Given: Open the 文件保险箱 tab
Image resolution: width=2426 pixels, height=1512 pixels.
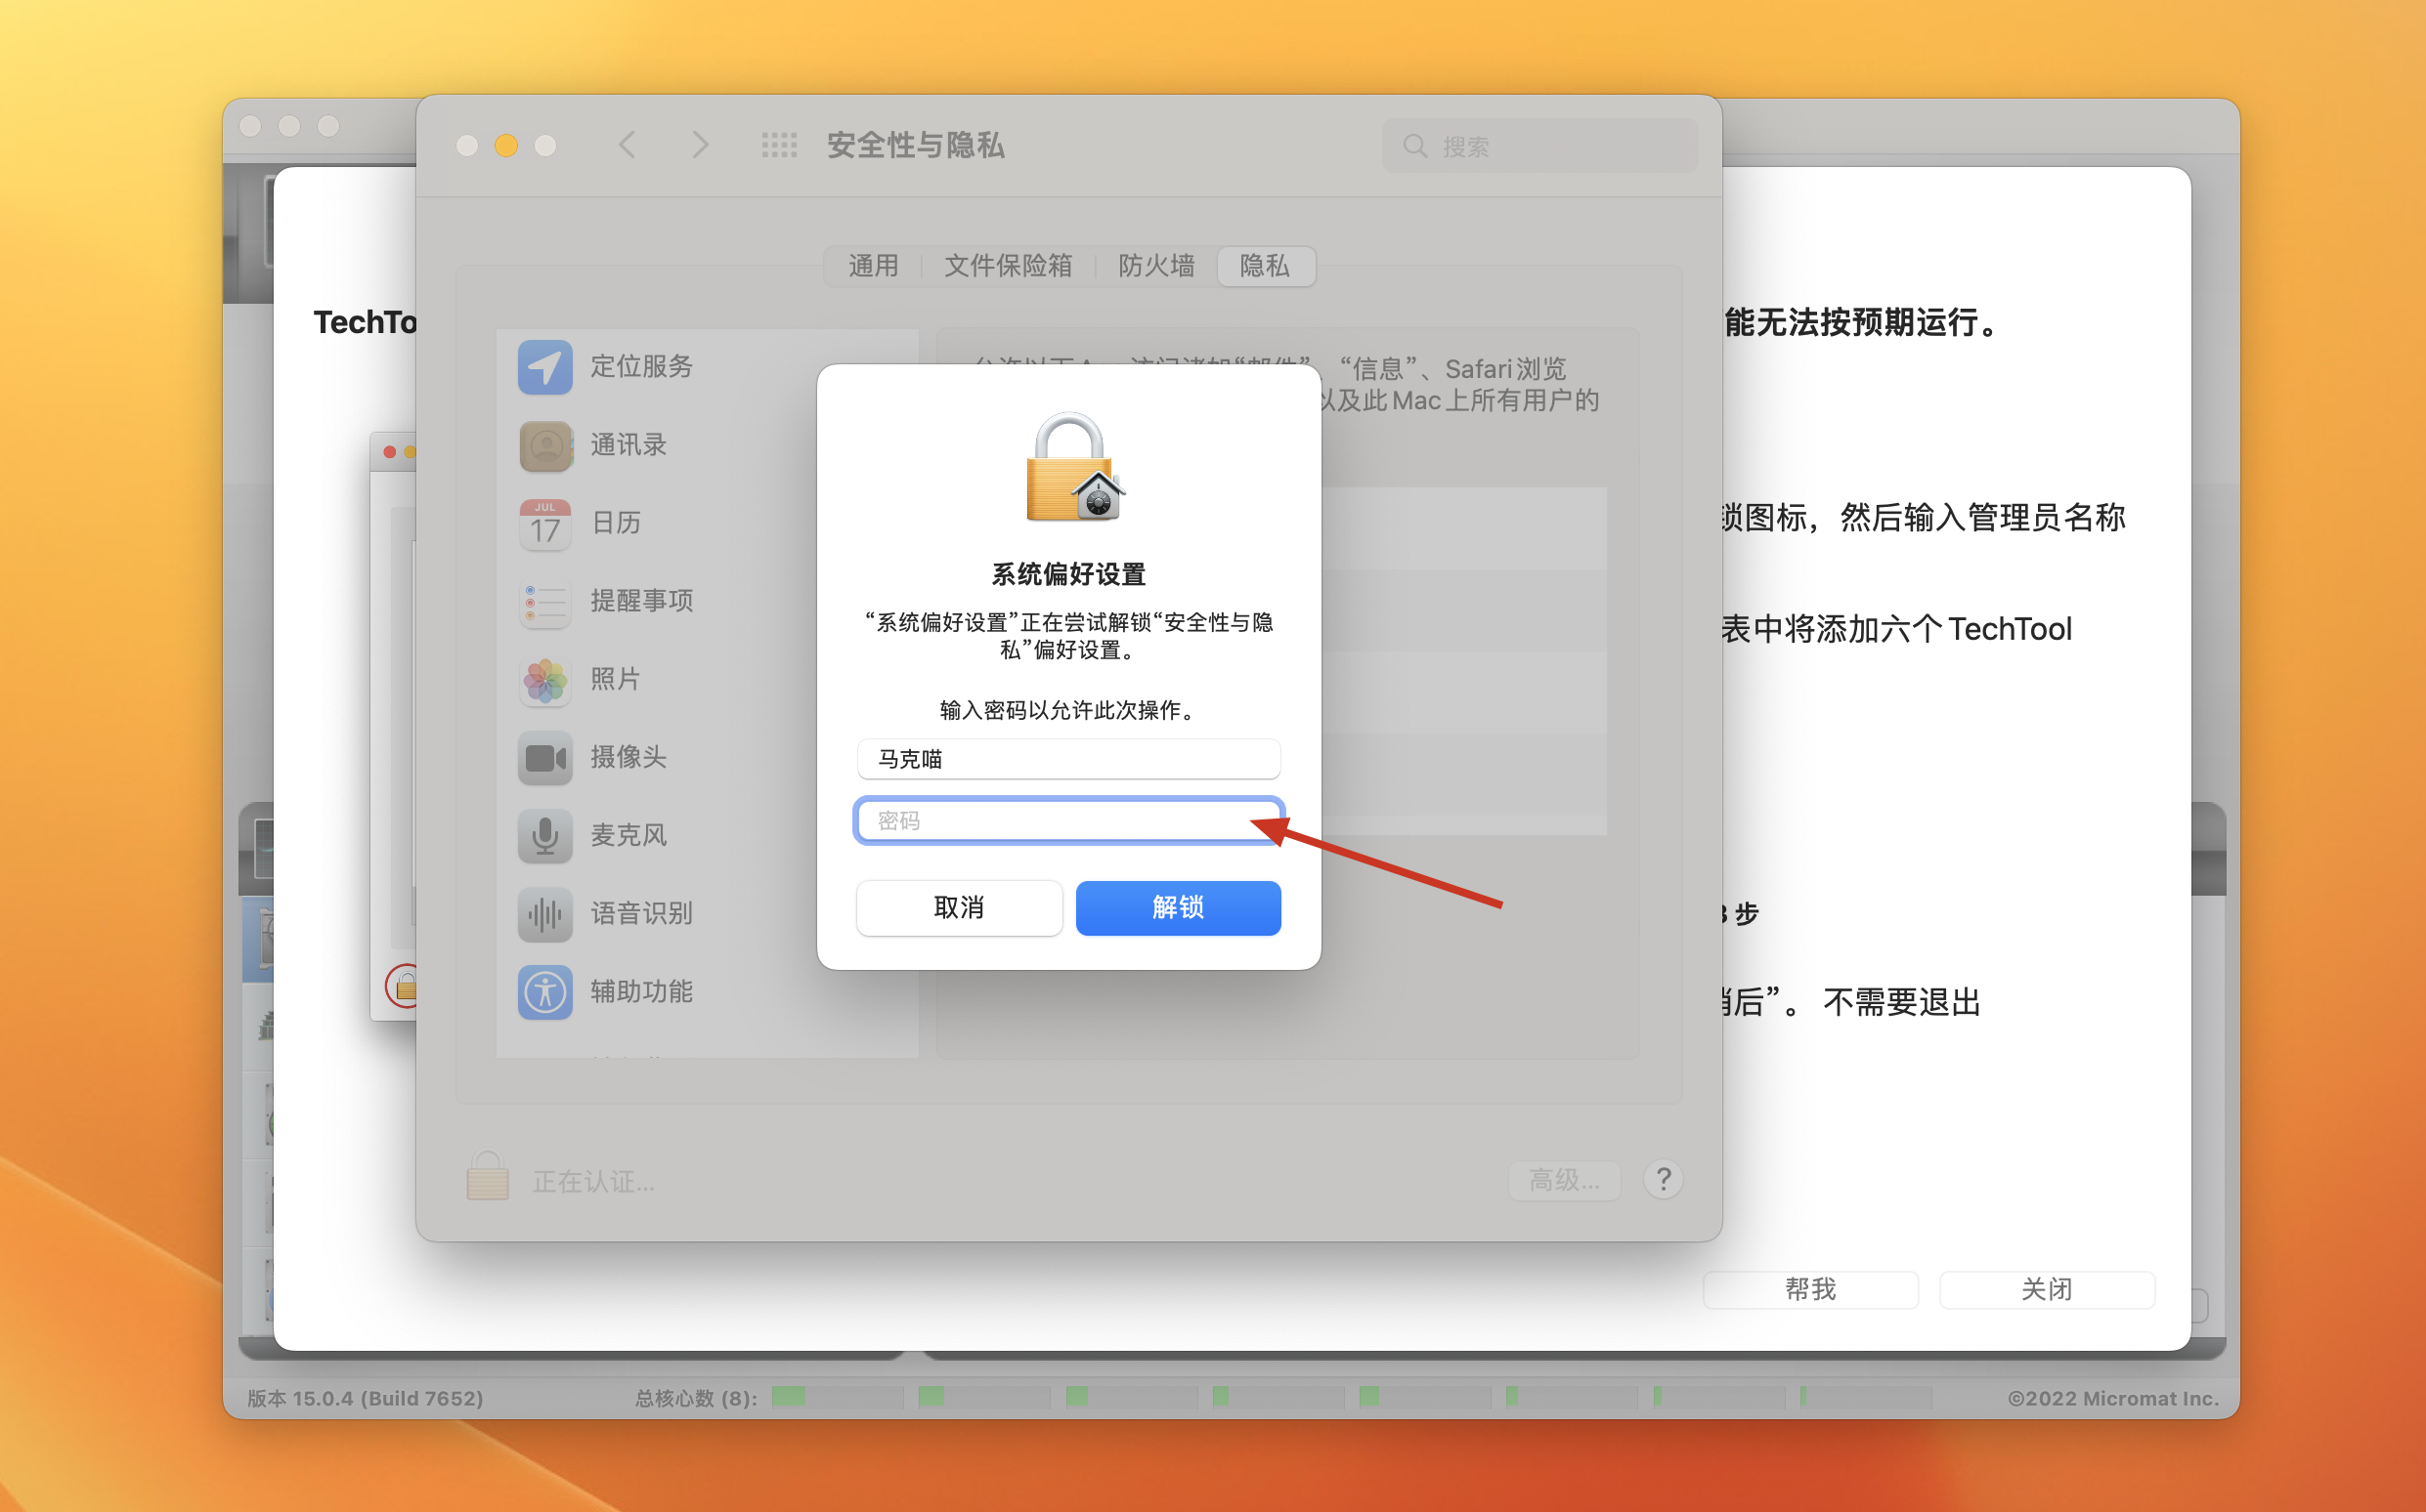Looking at the screenshot, I should (x=1008, y=266).
